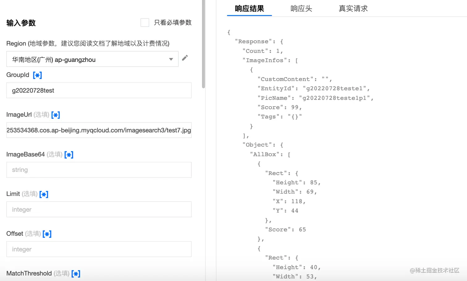Click the asterisk icon next to ImageBase64

click(x=69, y=155)
